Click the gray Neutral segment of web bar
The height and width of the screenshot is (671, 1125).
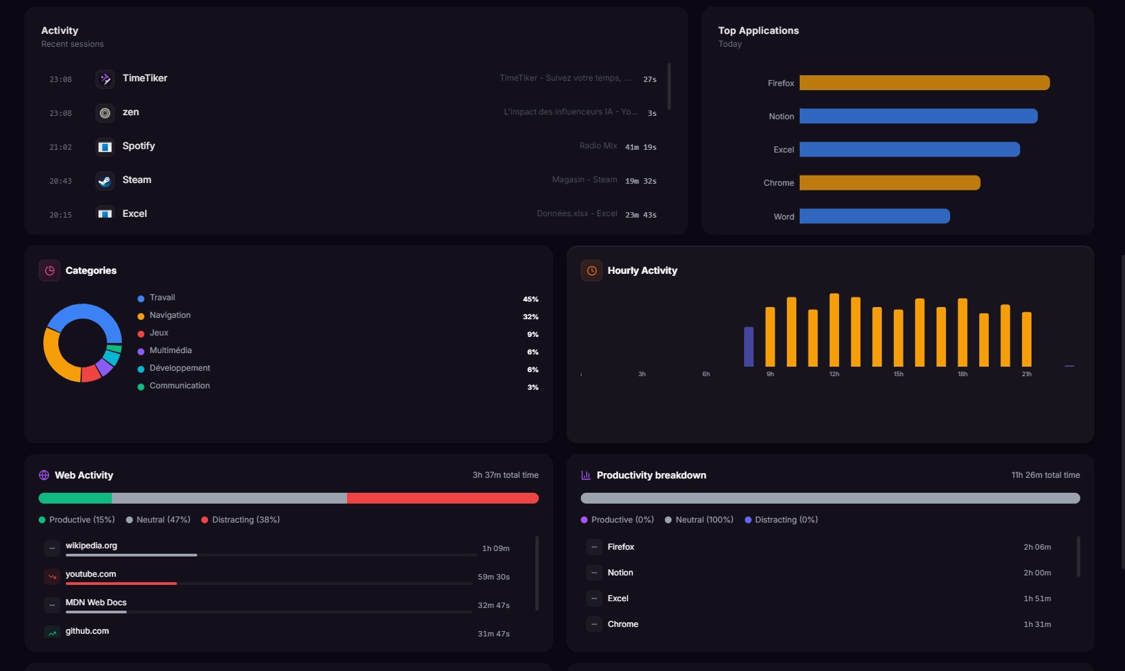[x=229, y=498]
